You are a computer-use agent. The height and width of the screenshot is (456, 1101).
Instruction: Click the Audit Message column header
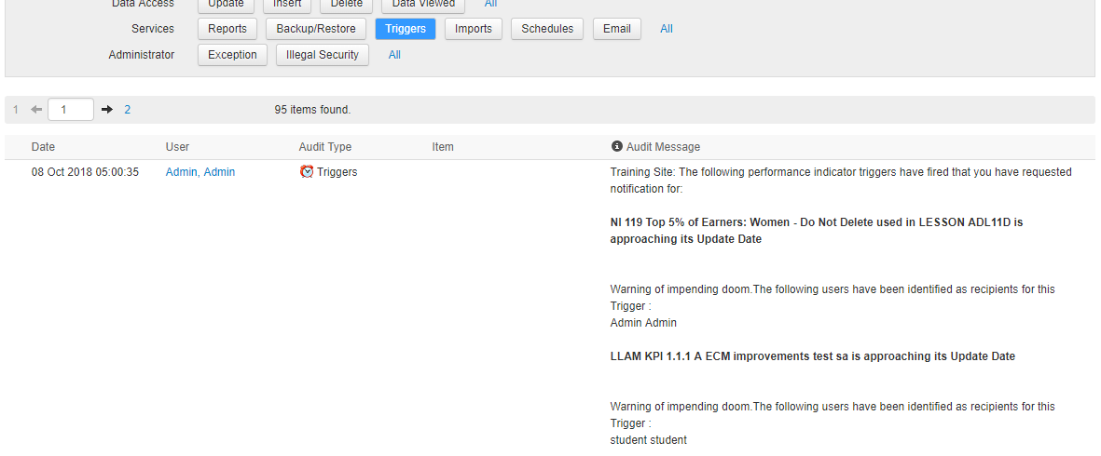663,147
